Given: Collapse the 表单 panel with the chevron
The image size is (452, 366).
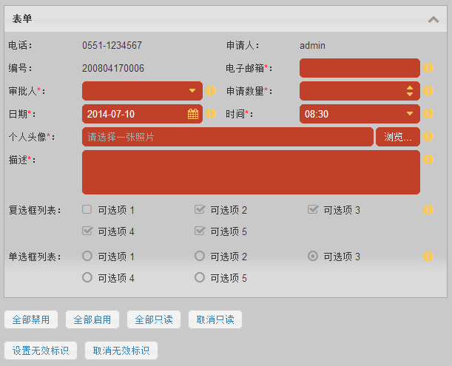Looking at the screenshot, I should [x=434, y=20].
